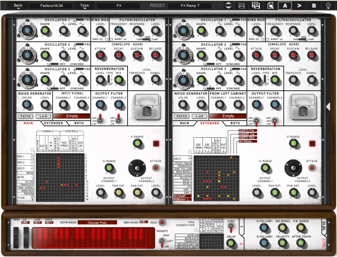Click the left Reverberation Mix green knob
Viewport: 337px width, 257px height.
pos(119,80)
